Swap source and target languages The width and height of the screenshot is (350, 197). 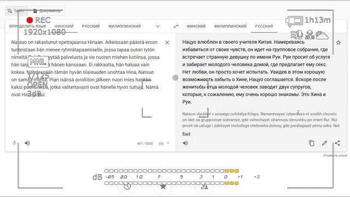176,26
